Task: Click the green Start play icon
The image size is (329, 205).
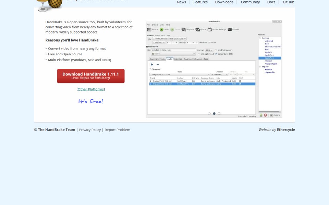Action: [x=161, y=29]
